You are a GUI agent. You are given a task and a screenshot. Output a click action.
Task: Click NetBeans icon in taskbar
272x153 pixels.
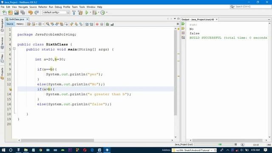[x=107, y=150]
